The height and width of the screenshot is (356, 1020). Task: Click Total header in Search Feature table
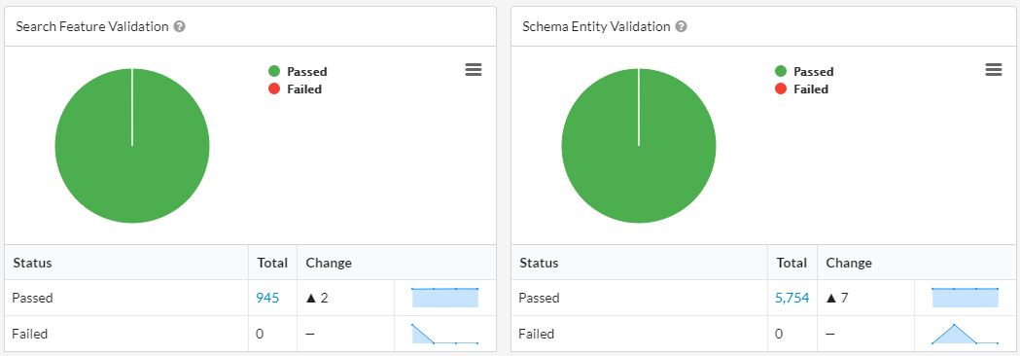272,263
